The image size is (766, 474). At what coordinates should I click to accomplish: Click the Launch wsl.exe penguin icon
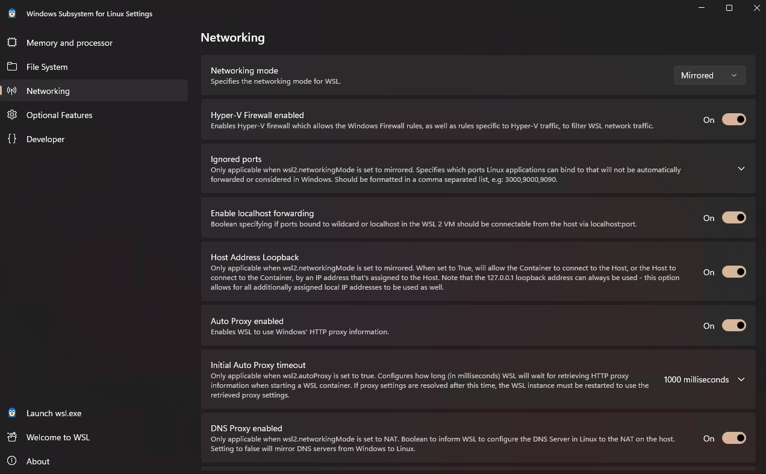coord(12,413)
